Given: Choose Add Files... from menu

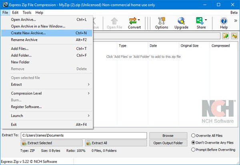Looking at the screenshot, I should point(47,49).
